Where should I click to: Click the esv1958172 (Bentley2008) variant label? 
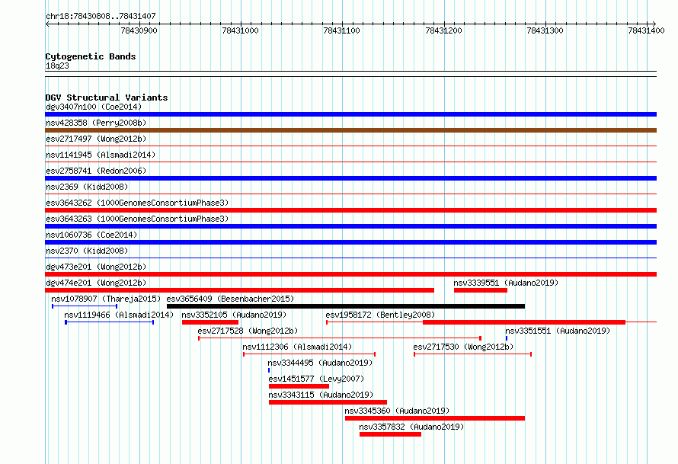click(380, 315)
